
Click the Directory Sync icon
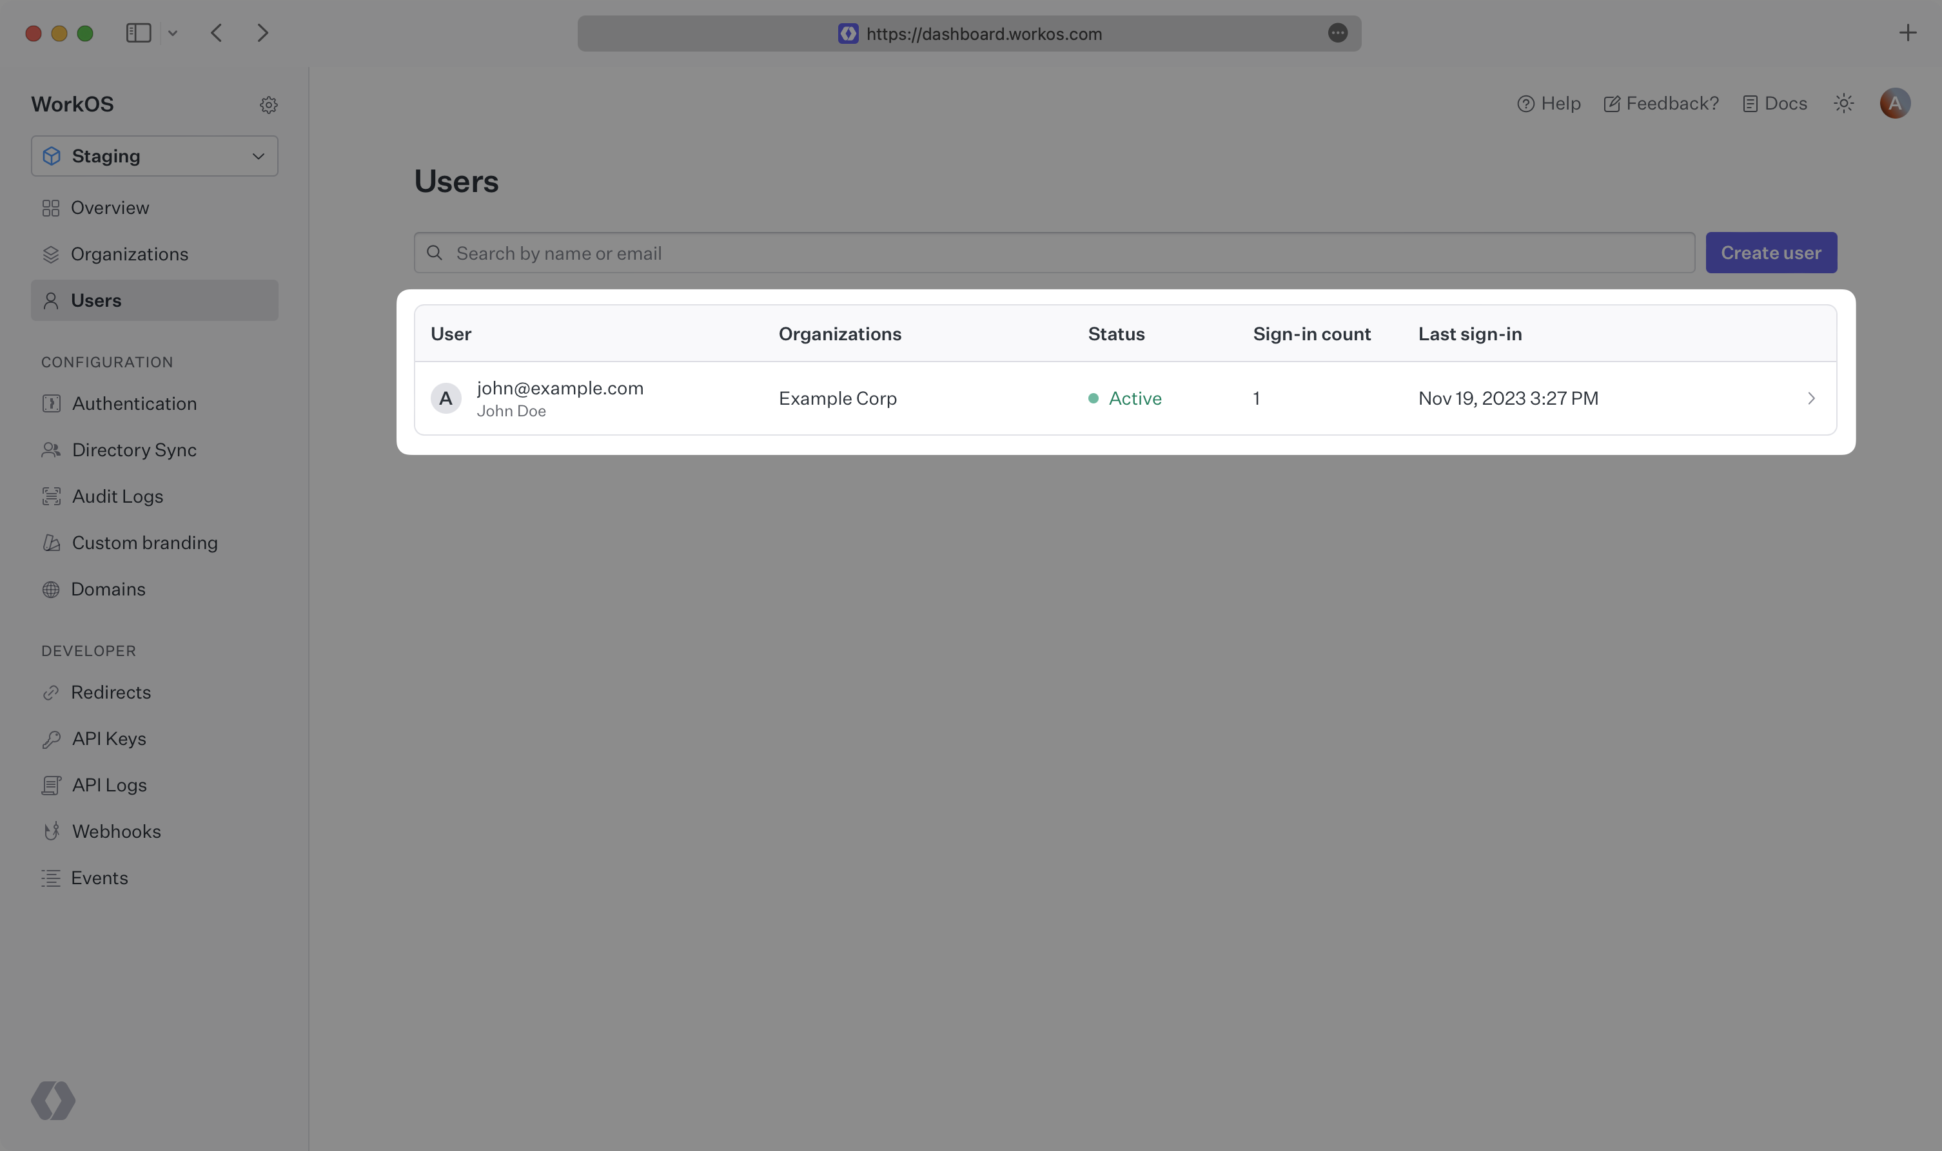coord(51,449)
